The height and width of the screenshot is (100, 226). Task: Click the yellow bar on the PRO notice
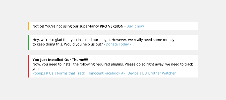coord(28,26)
